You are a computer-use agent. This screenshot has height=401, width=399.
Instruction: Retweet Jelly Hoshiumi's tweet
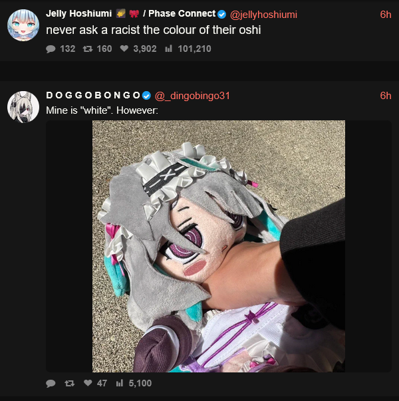tap(88, 49)
